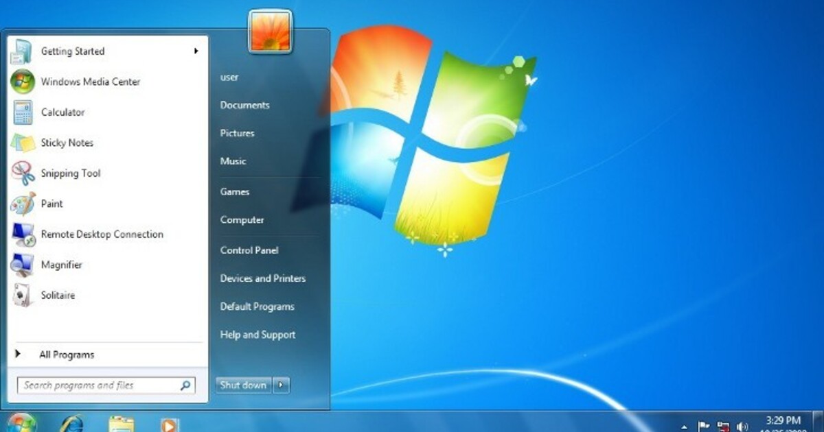Screen dimensions: 824x432
Task: Expand All Programs list
Action: click(x=66, y=355)
